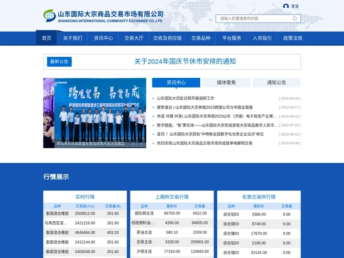Select the 资讯中心 news tab
344x258 pixels.
[176, 83]
